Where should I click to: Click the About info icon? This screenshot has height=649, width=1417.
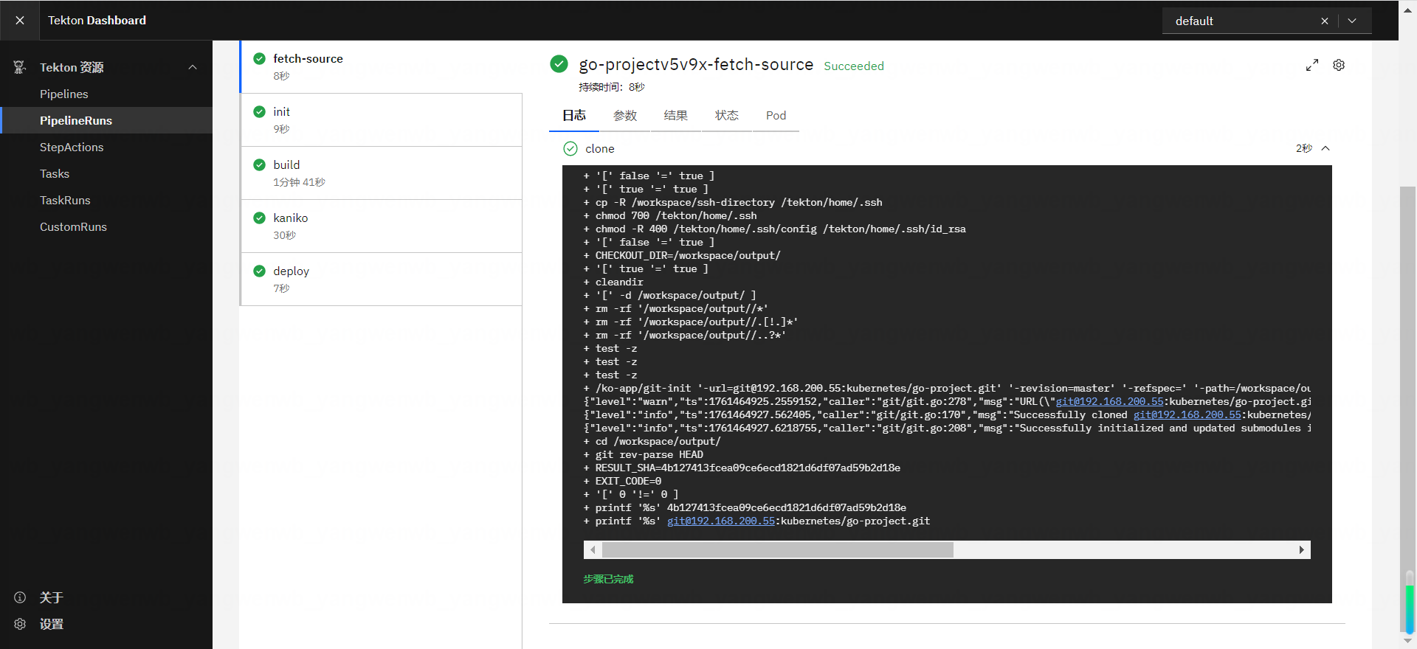[x=20, y=597]
